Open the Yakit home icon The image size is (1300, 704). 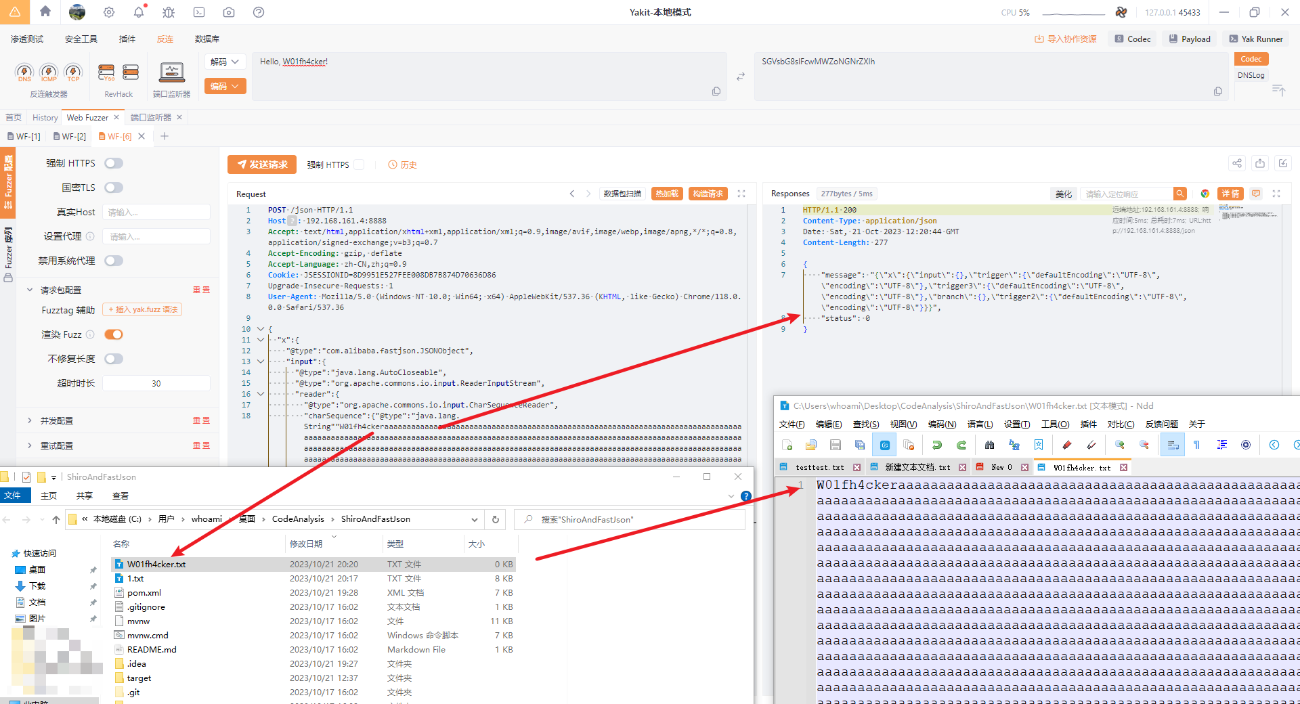click(45, 12)
